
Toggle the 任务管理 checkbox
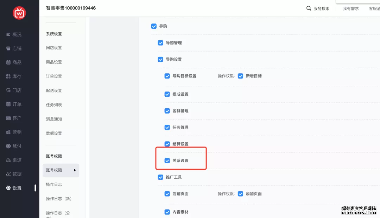(167, 128)
